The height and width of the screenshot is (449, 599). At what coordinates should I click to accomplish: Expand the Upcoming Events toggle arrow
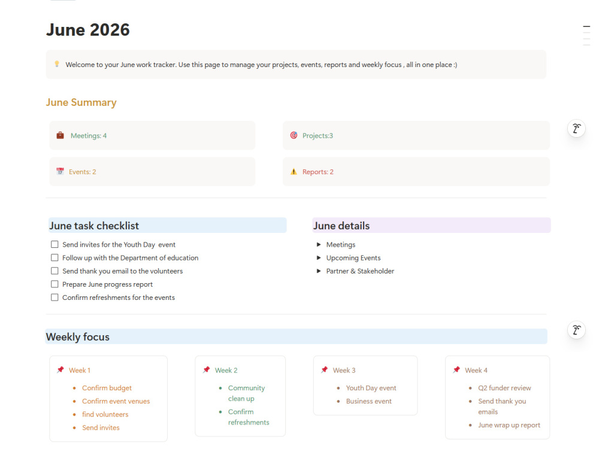(319, 257)
